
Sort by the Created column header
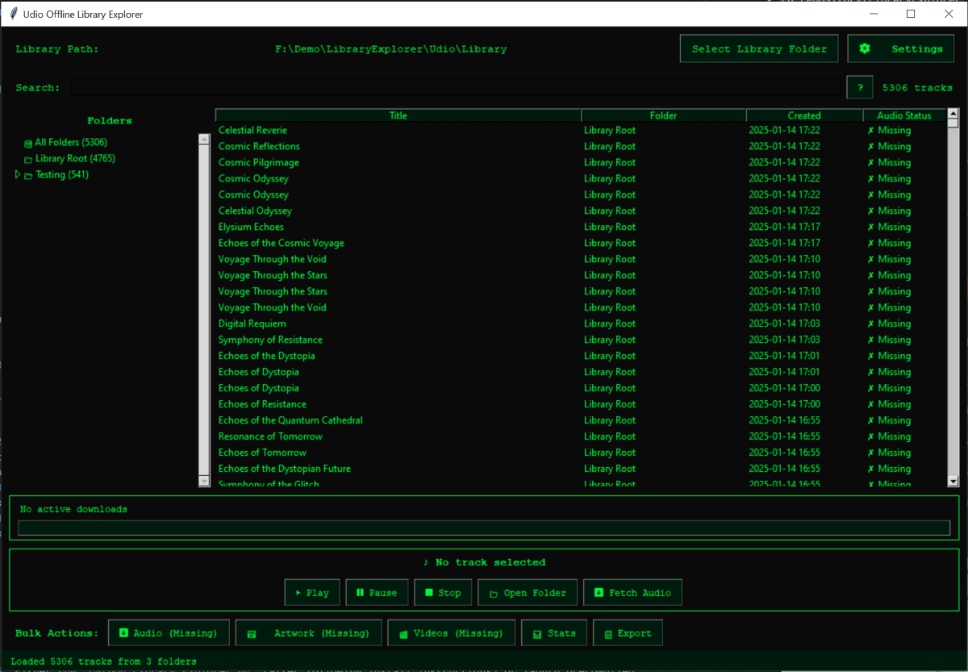coord(804,115)
